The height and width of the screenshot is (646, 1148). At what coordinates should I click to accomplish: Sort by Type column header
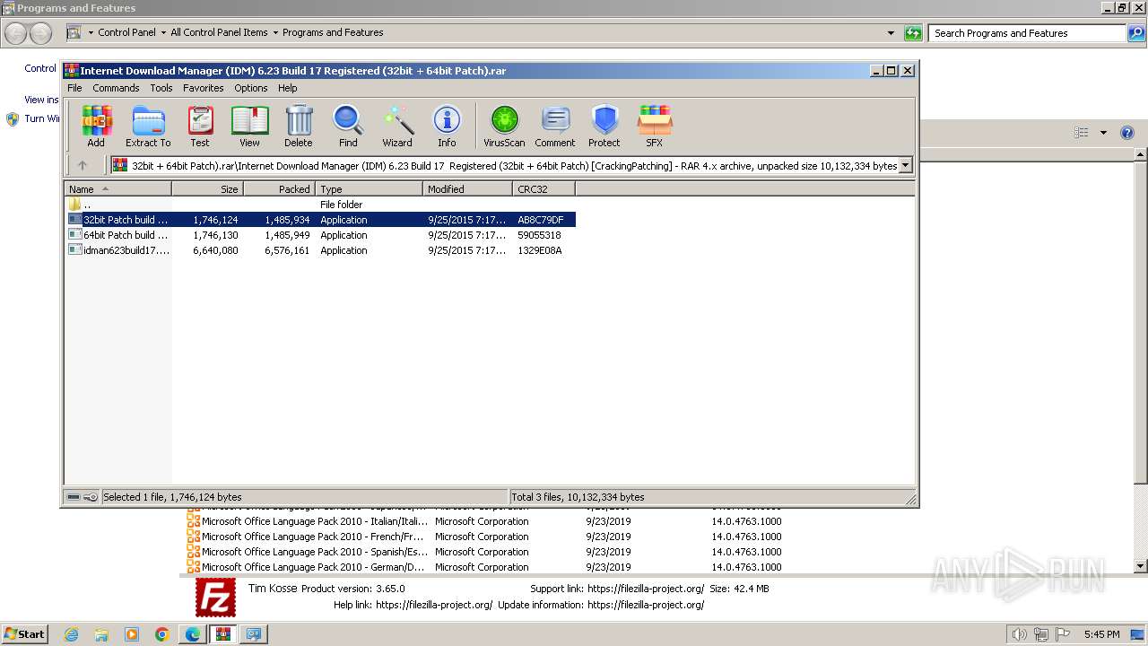coord(369,188)
